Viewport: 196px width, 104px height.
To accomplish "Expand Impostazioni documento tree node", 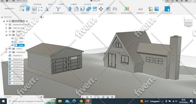I will [6, 24].
